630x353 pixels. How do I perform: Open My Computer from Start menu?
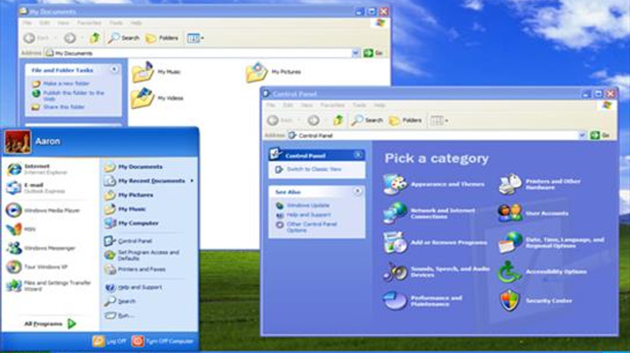(x=131, y=223)
